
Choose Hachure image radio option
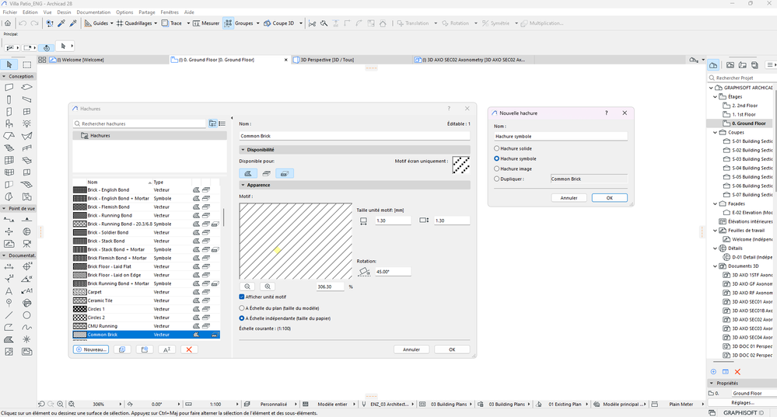click(x=496, y=169)
